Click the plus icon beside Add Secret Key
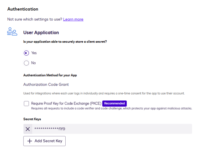This screenshot has width=199, height=158. coord(29,141)
